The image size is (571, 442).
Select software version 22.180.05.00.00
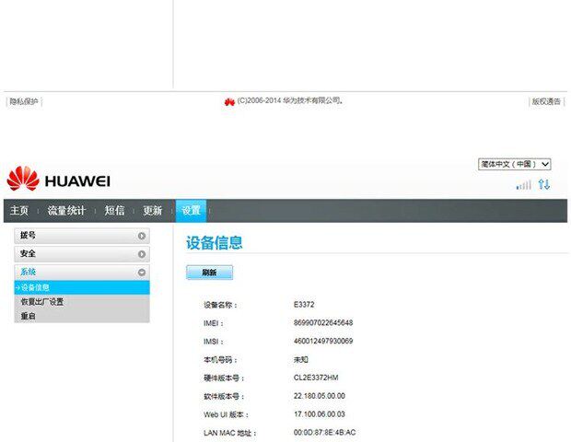pyautogui.click(x=320, y=396)
